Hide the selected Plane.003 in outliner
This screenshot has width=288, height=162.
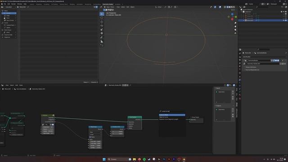click(283, 20)
